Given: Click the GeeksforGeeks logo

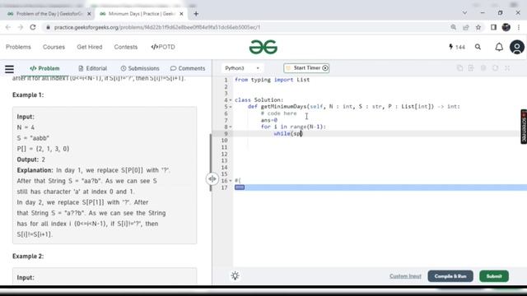Looking at the screenshot, I should click(x=263, y=47).
